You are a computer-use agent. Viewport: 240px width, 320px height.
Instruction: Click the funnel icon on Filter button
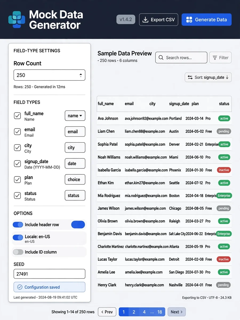tap(215, 58)
